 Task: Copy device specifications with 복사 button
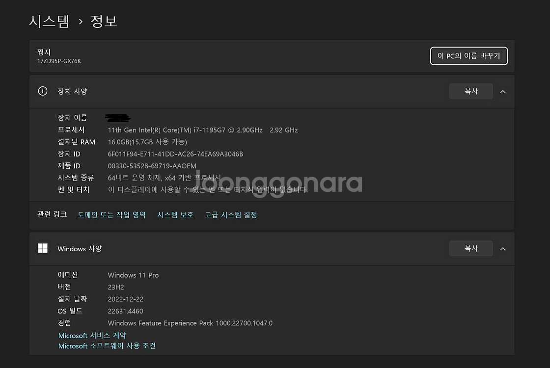471,91
